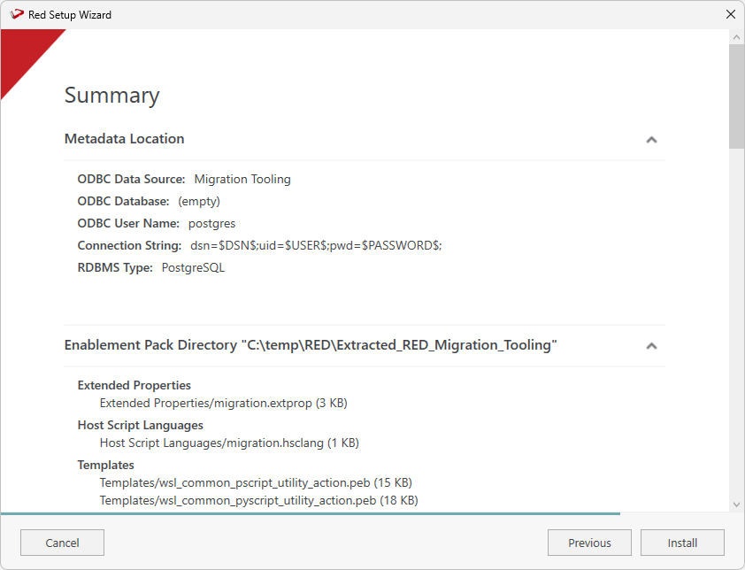The width and height of the screenshot is (745, 570).
Task: Click the scrollbar up arrow
Action: [x=736, y=38]
